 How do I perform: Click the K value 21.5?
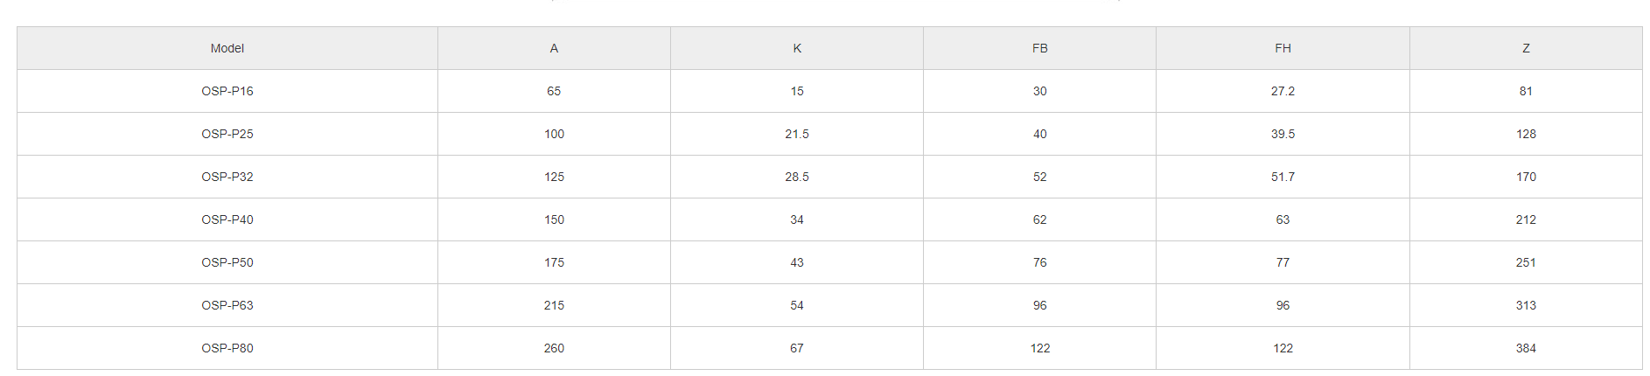click(x=797, y=134)
